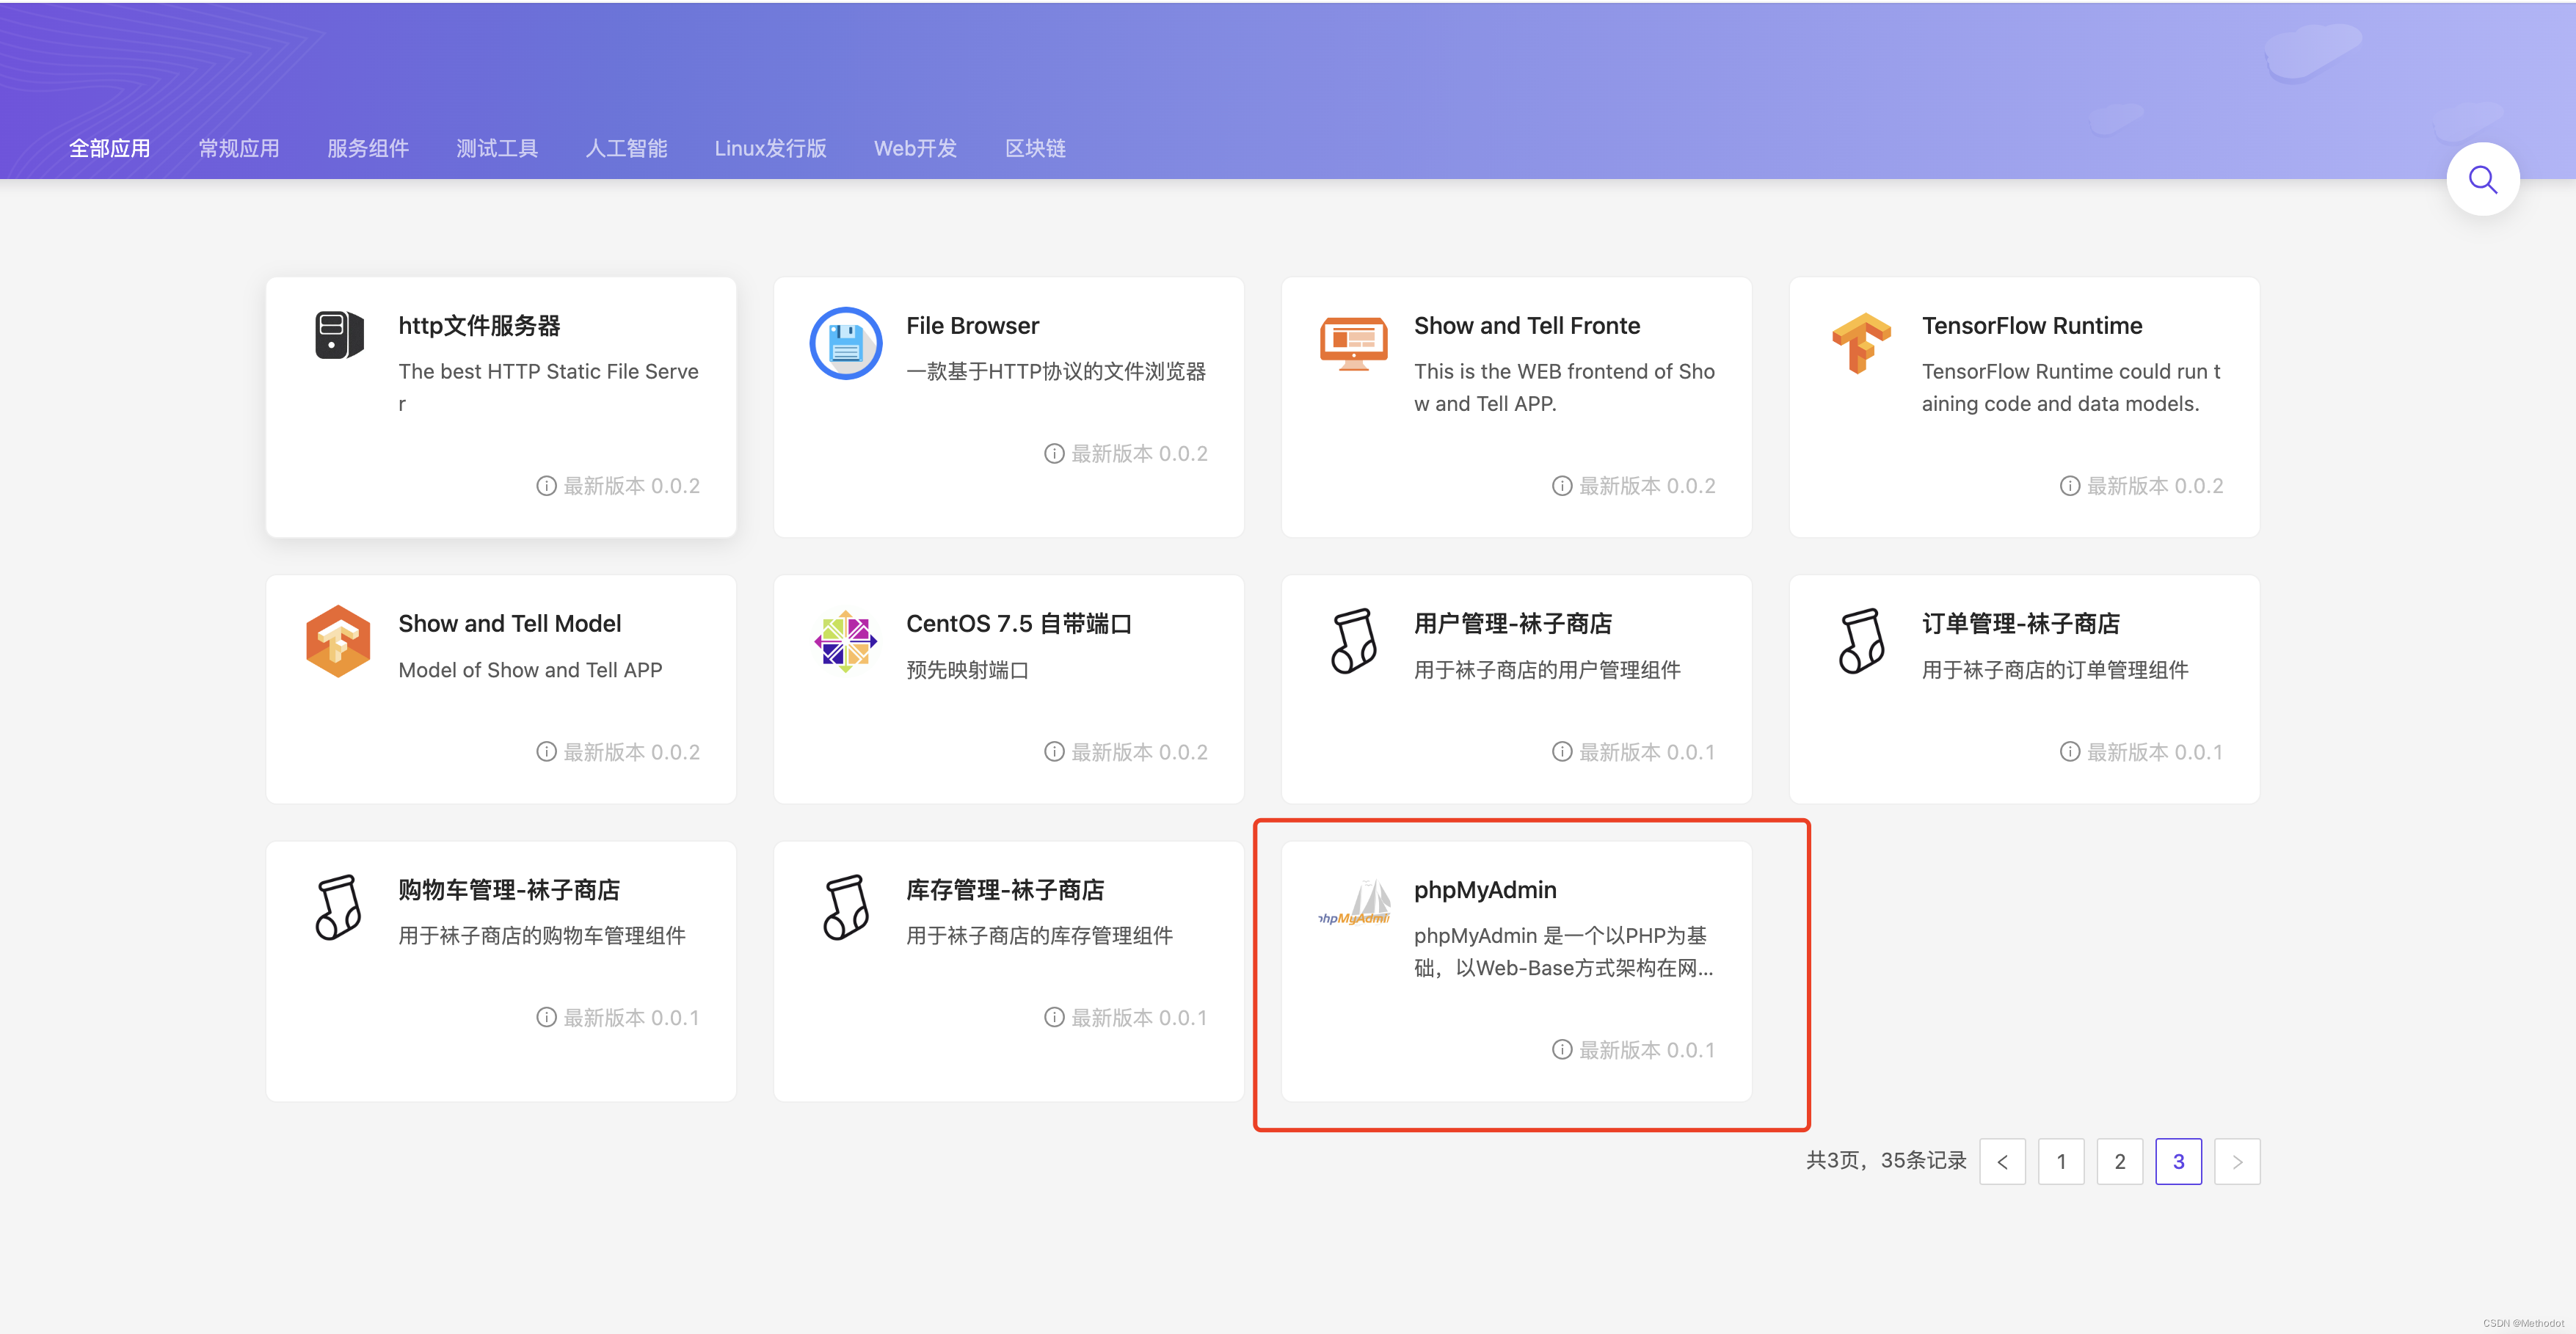Click the magnifier search icon
The width and height of the screenshot is (2576, 1334).
tap(2482, 180)
